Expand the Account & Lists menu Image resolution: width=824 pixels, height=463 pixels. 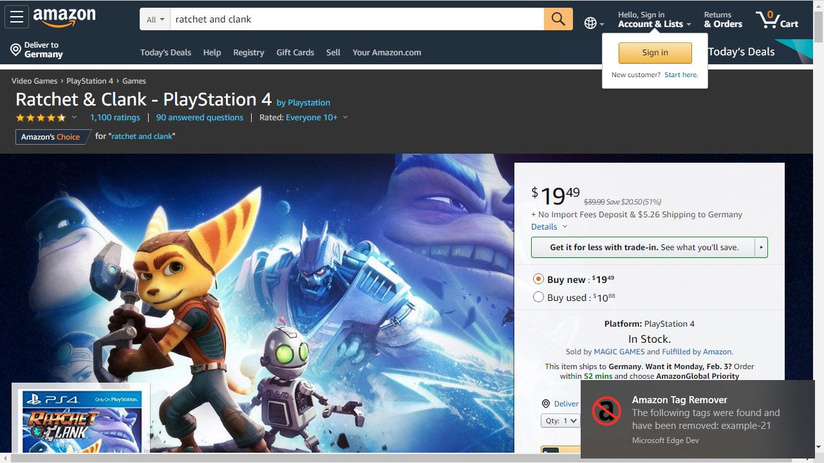click(654, 19)
